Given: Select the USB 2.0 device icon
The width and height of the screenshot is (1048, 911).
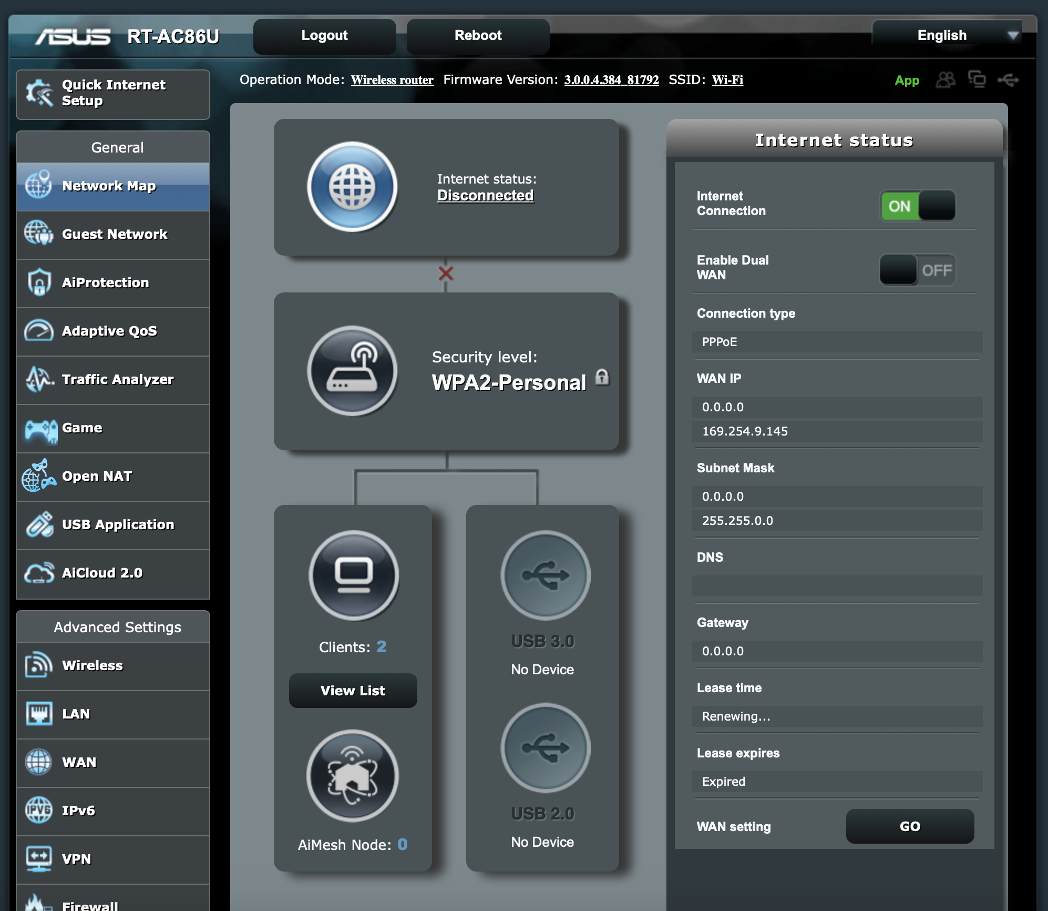Looking at the screenshot, I should click(546, 748).
